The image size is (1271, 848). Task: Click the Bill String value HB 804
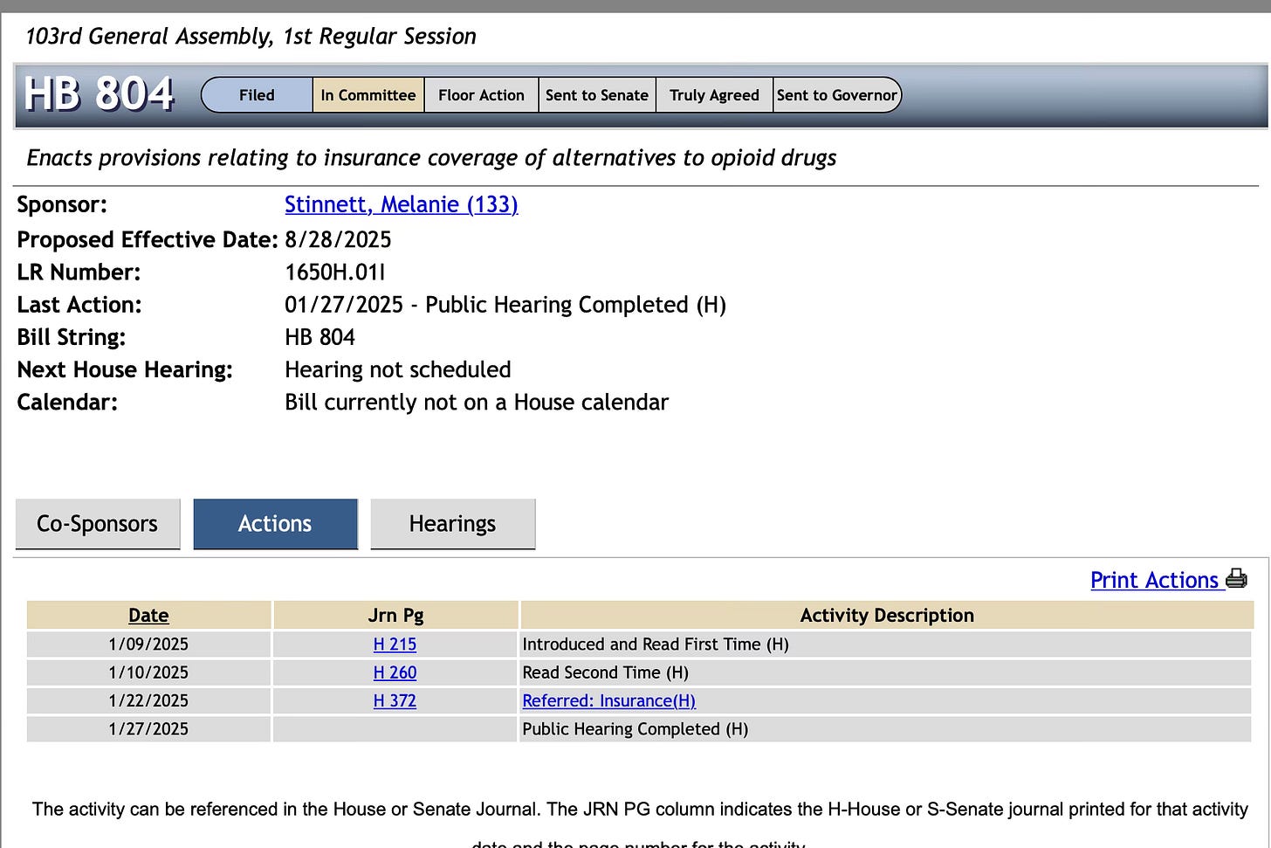pyautogui.click(x=319, y=337)
